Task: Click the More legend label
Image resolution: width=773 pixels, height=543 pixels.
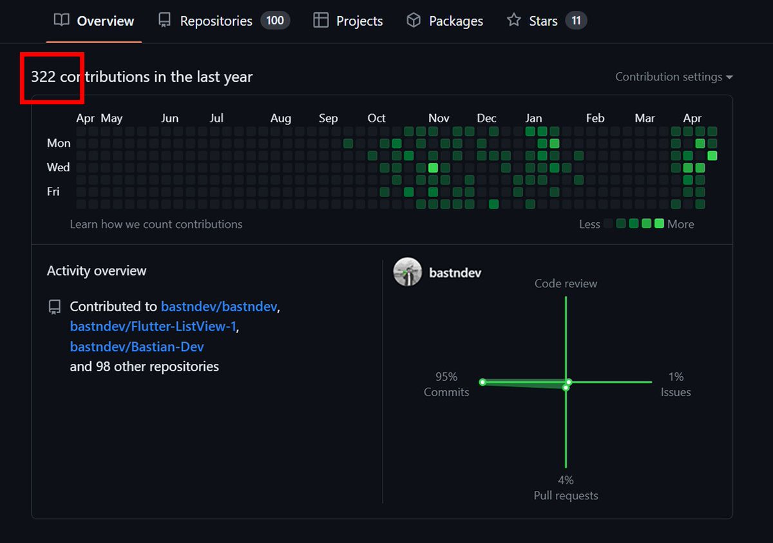Action: point(681,224)
